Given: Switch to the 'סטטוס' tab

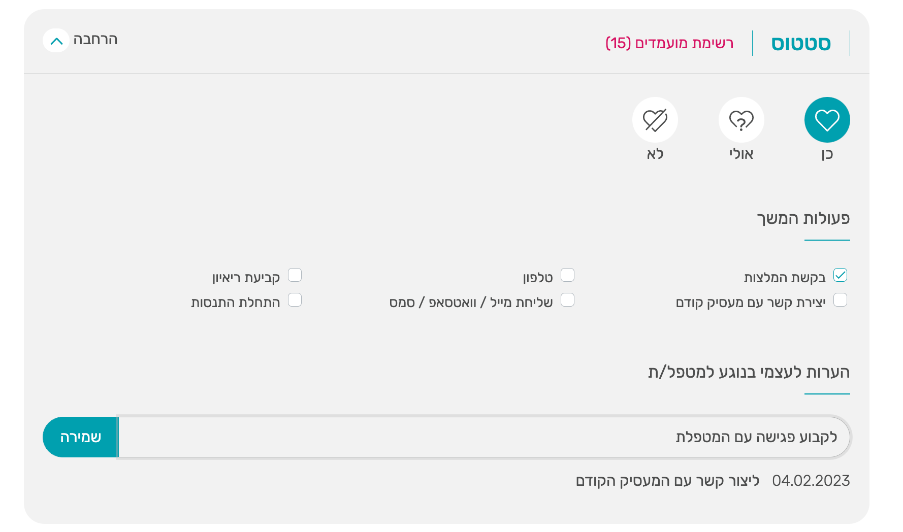Looking at the screenshot, I should (x=801, y=44).
